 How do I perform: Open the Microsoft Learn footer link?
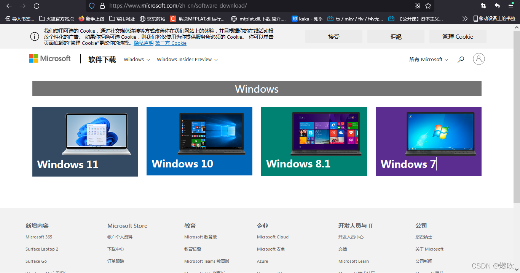[354, 261]
